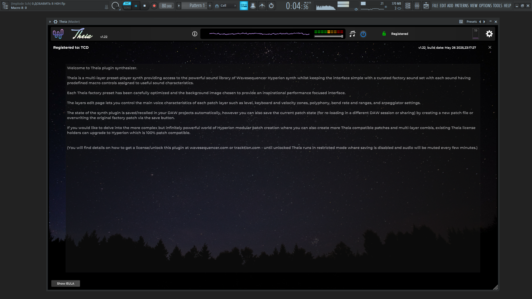Toggle the countdown before recording icon
532x299 pixels.
tap(271, 6)
